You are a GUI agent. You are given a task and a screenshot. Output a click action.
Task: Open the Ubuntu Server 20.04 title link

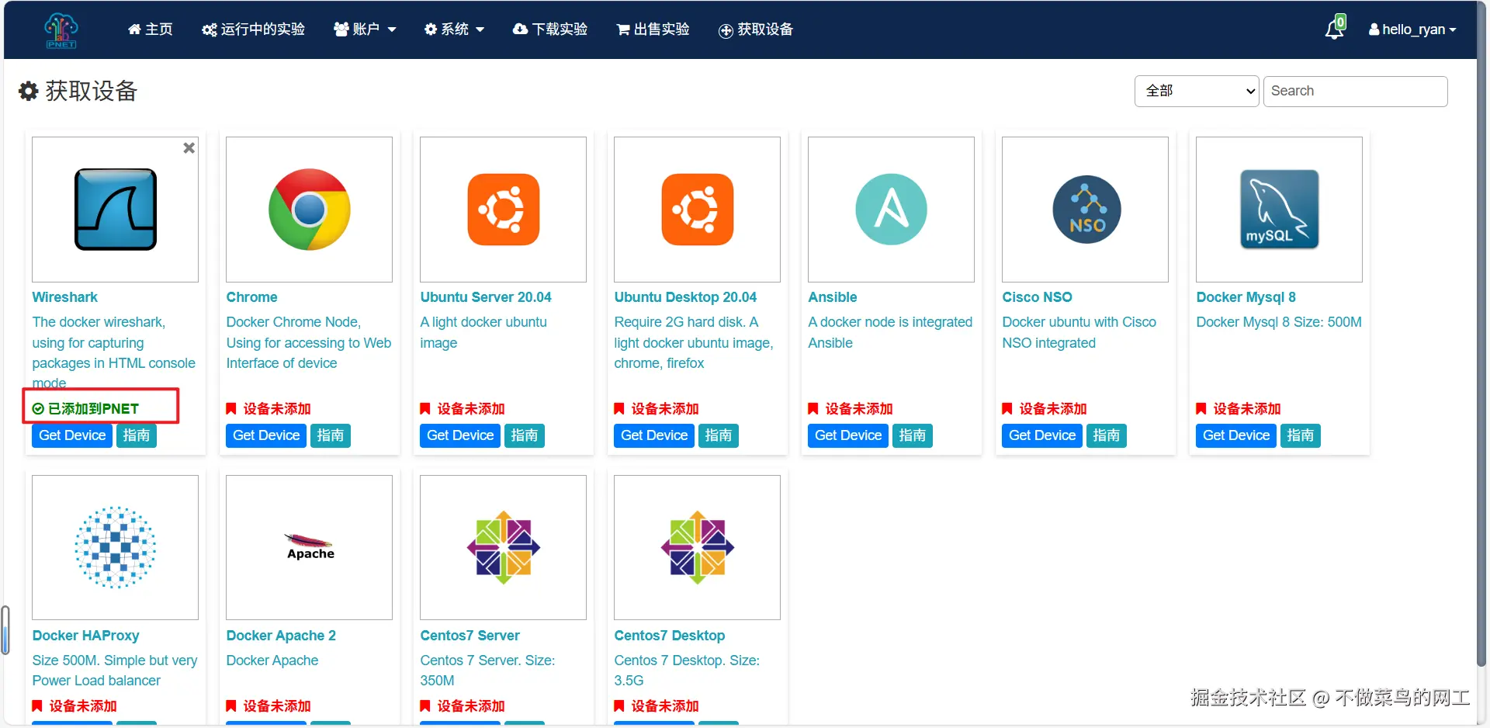pos(486,297)
